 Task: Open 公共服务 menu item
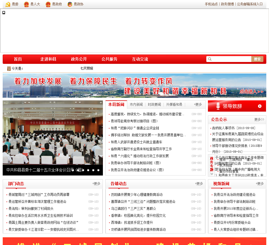tap(110, 59)
